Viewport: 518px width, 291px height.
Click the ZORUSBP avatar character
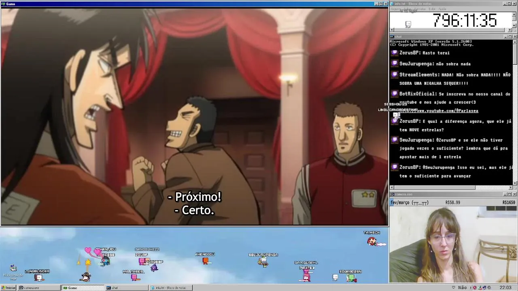pyautogui.click(x=154, y=267)
